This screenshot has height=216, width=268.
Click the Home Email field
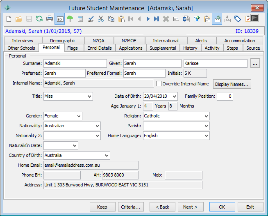tap(91, 165)
